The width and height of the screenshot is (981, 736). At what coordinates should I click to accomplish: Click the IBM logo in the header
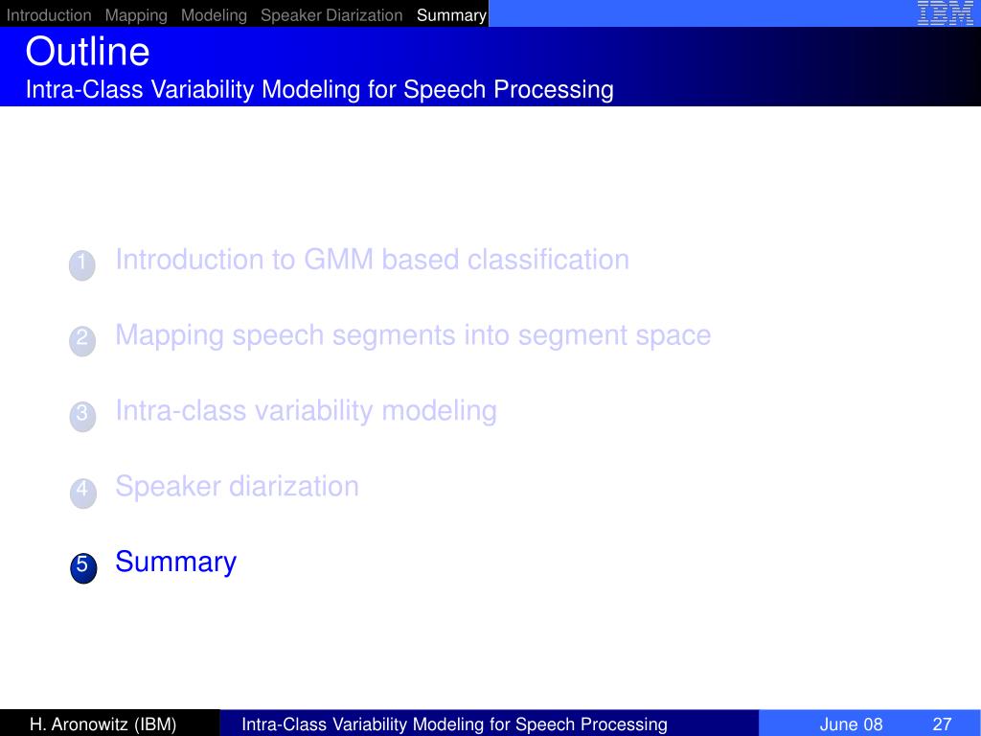pyautogui.click(x=945, y=12)
